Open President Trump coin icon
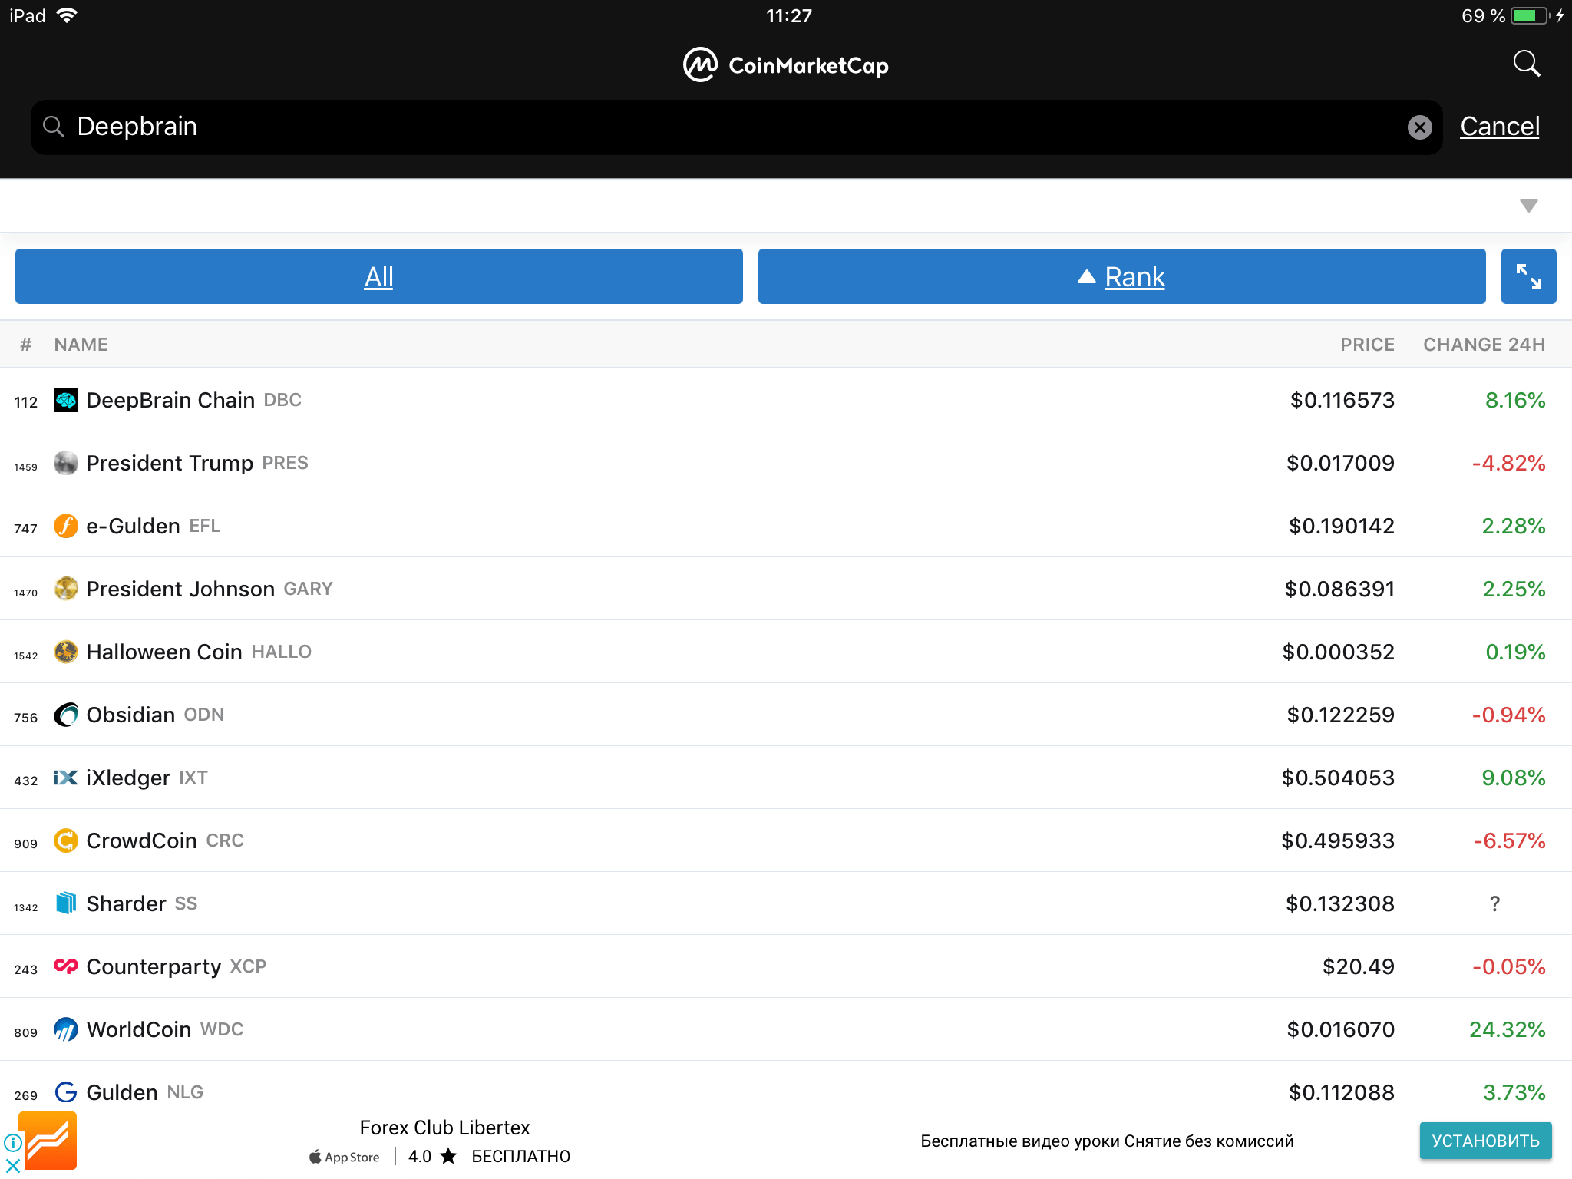 tap(66, 463)
